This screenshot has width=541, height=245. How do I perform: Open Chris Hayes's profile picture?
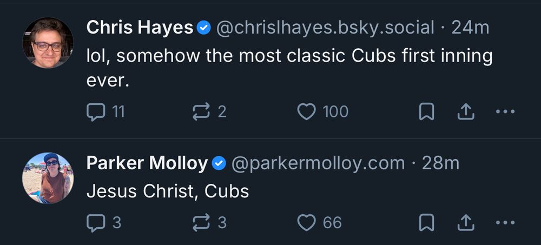pos(48,43)
